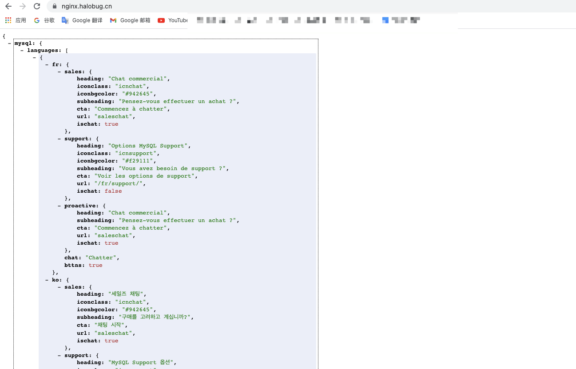Go back with the browser back arrow
The height and width of the screenshot is (369, 576).
click(8, 6)
